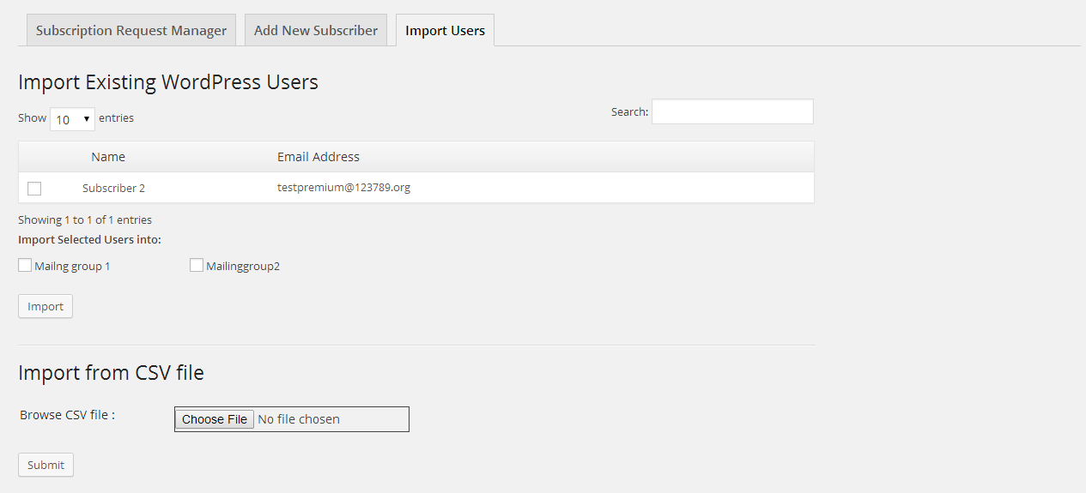This screenshot has height=493, width=1086.
Task: Submit the CSV file import
Action: tap(46, 465)
